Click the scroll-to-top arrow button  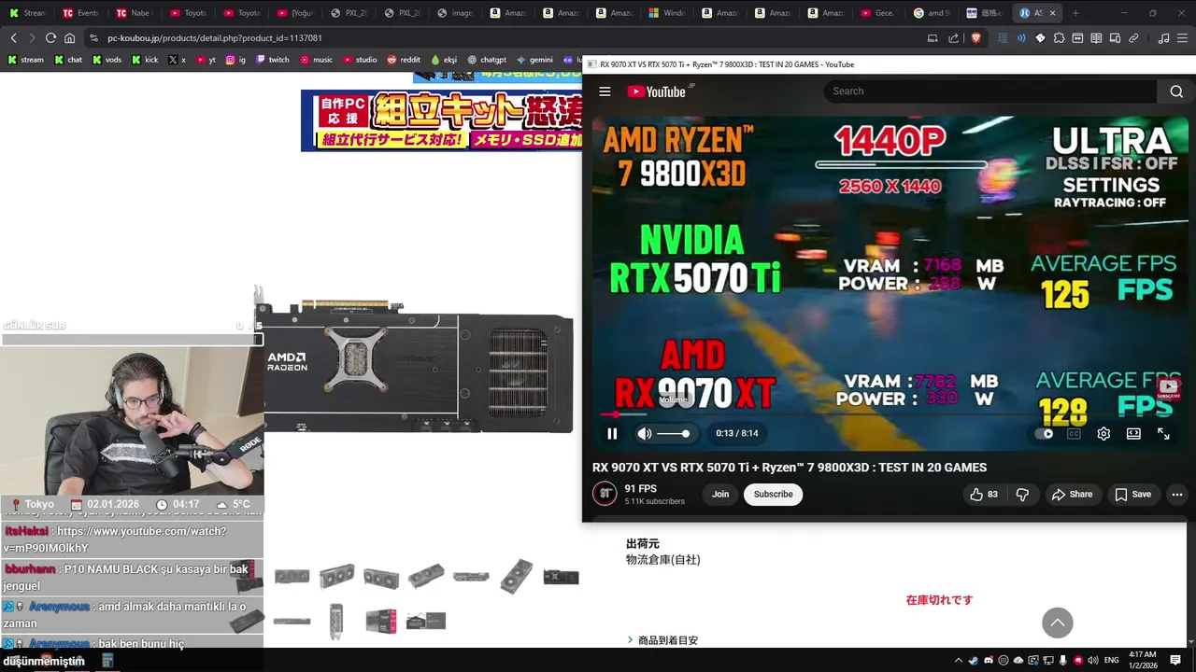(x=1058, y=623)
